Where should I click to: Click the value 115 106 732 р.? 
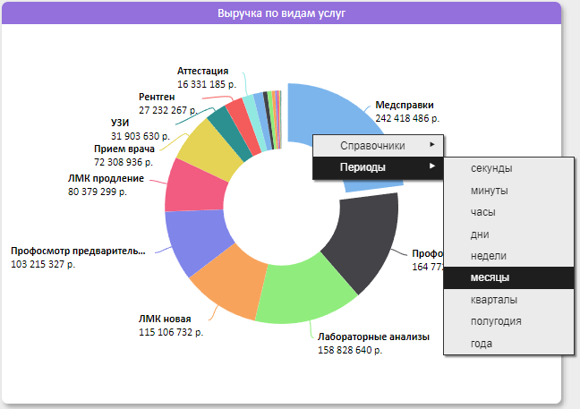171,332
